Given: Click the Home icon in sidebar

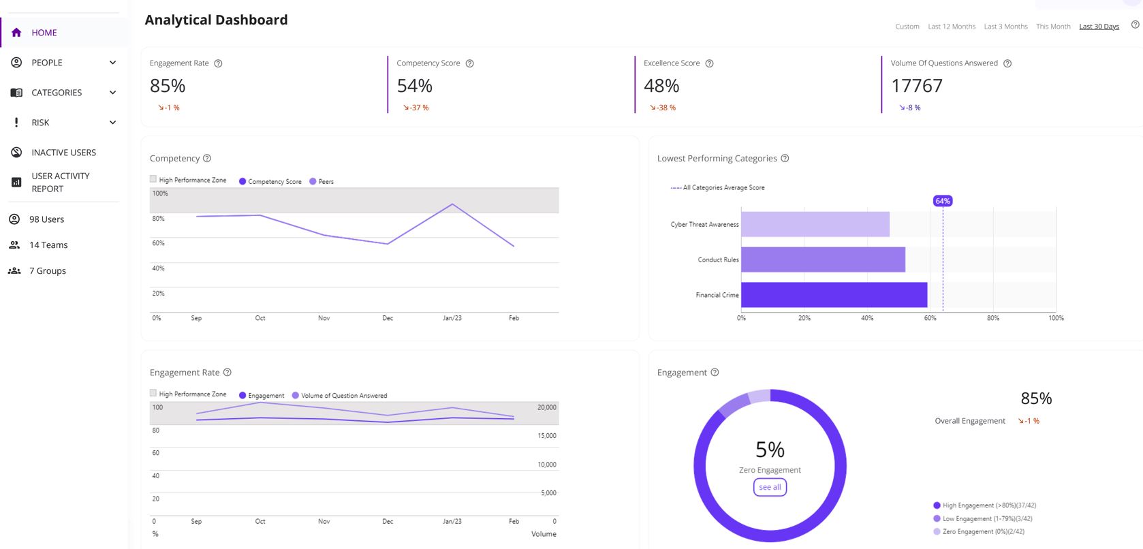Looking at the screenshot, I should pos(16,33).
